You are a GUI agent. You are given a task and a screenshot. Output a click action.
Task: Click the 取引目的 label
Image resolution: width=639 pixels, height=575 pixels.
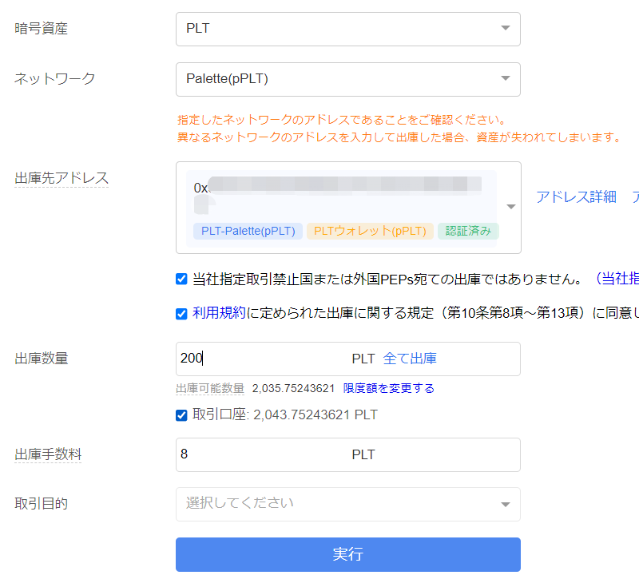pyautogui.click(x=42, y=504)
